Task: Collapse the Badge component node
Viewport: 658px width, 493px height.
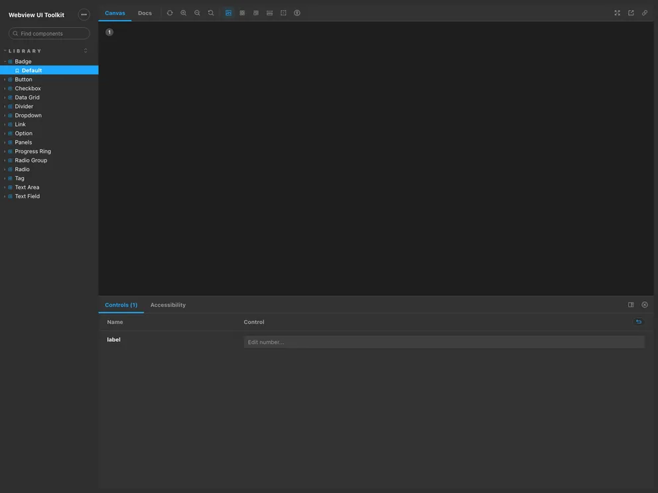Action: point(23,62)
